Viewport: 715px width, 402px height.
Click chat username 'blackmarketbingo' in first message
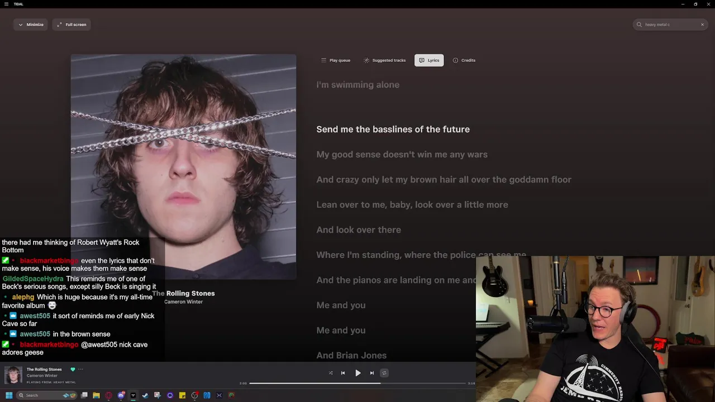click(x=49, y=261)
